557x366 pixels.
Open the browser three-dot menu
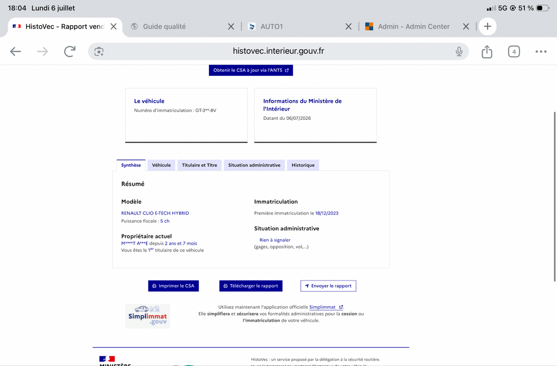tap(541, 52)
